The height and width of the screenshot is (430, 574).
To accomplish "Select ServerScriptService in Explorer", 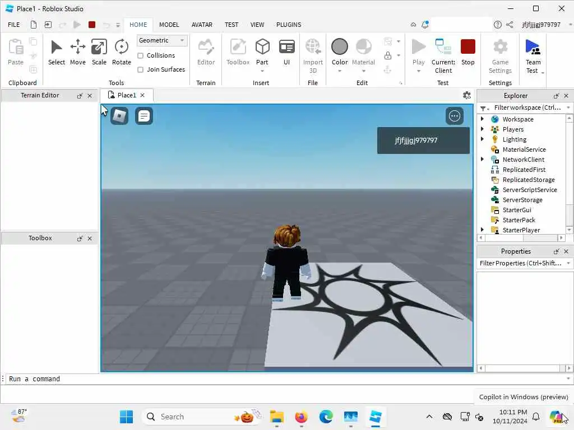I will tap(529, 190).
